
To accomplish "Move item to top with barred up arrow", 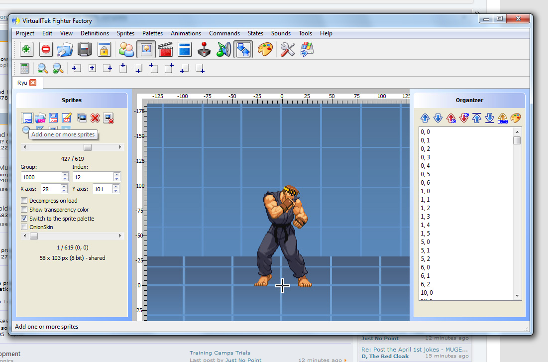I will (477, 118).
